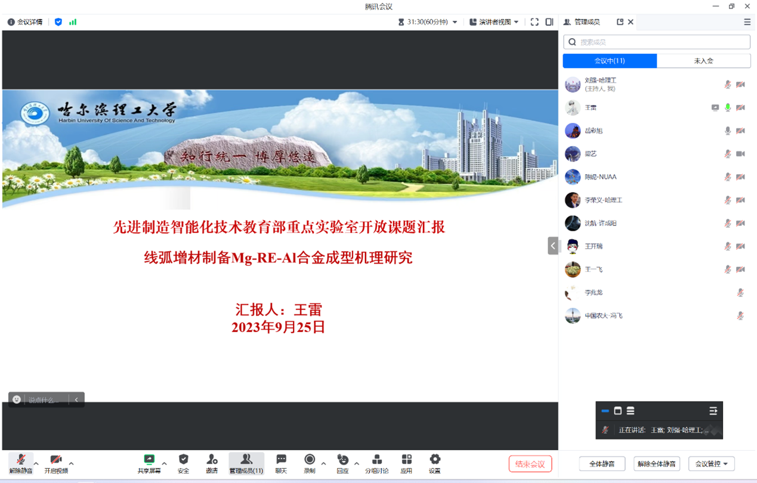Image resolution: width=757 pixels, height=483 pixels.
Task: Mute 王雷's green microphone in member list
Action: point(728,108)
